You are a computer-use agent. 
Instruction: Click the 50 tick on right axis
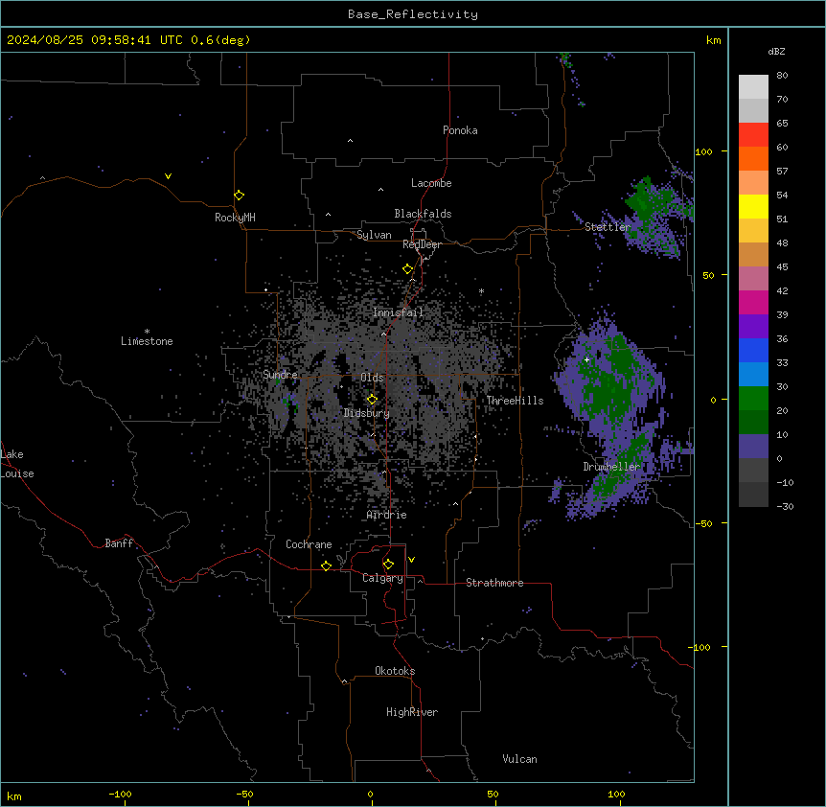[708, 275]
